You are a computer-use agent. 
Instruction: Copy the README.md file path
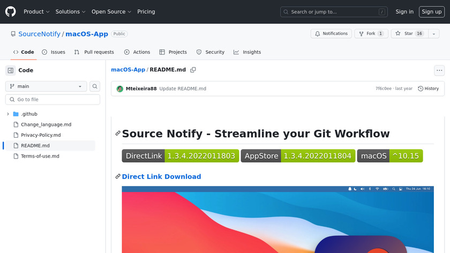[x=193, y=70]
